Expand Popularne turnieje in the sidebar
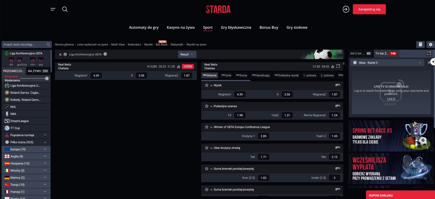Image resolution: width=435 pixels, height=199 pixels. tap(26, 135)
